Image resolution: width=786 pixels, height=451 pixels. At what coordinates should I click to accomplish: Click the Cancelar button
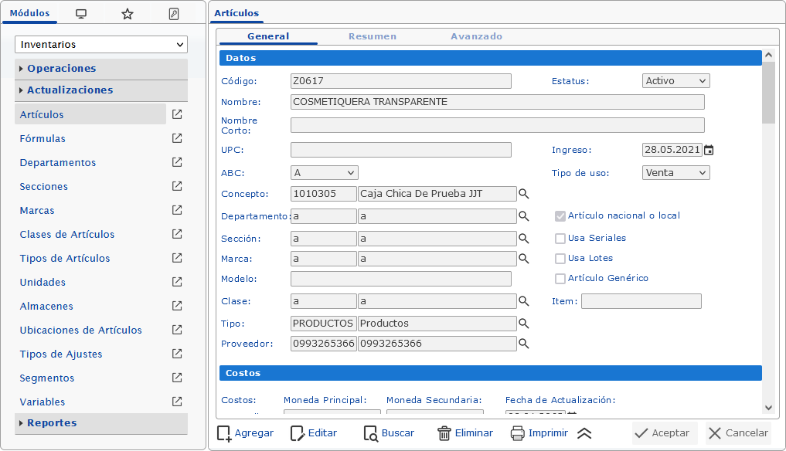tap(738, 433)
